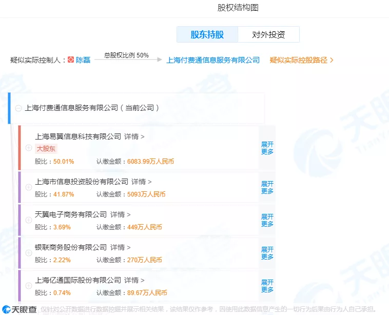Expand the 上海亿通国际股份有限公司 node plus icon
This screenshot has height=315, width=389.
[x=29, y=286]
